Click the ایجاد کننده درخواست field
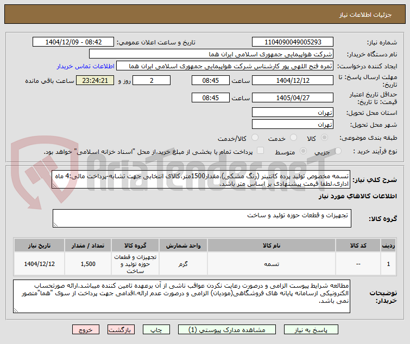This screenshot has width=410, height=344. click(225, 66)
